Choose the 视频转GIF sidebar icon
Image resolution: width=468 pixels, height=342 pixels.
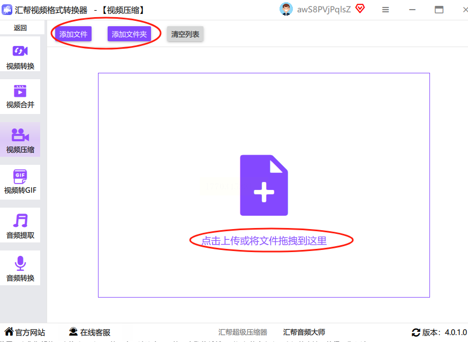coord(20,177)
